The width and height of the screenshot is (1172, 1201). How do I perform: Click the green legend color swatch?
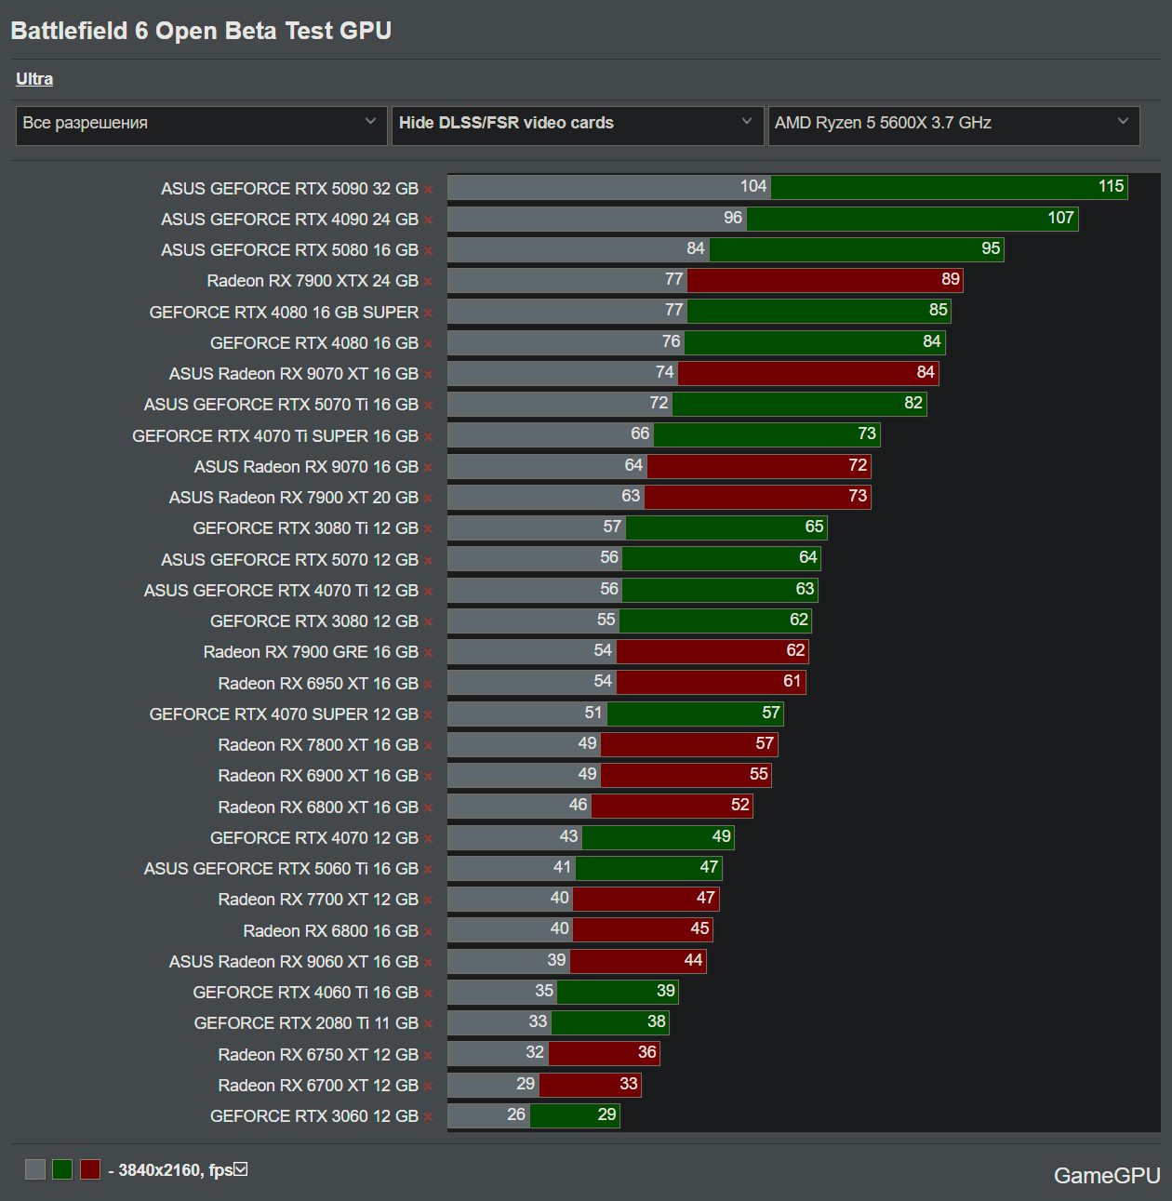point(62,1169)
